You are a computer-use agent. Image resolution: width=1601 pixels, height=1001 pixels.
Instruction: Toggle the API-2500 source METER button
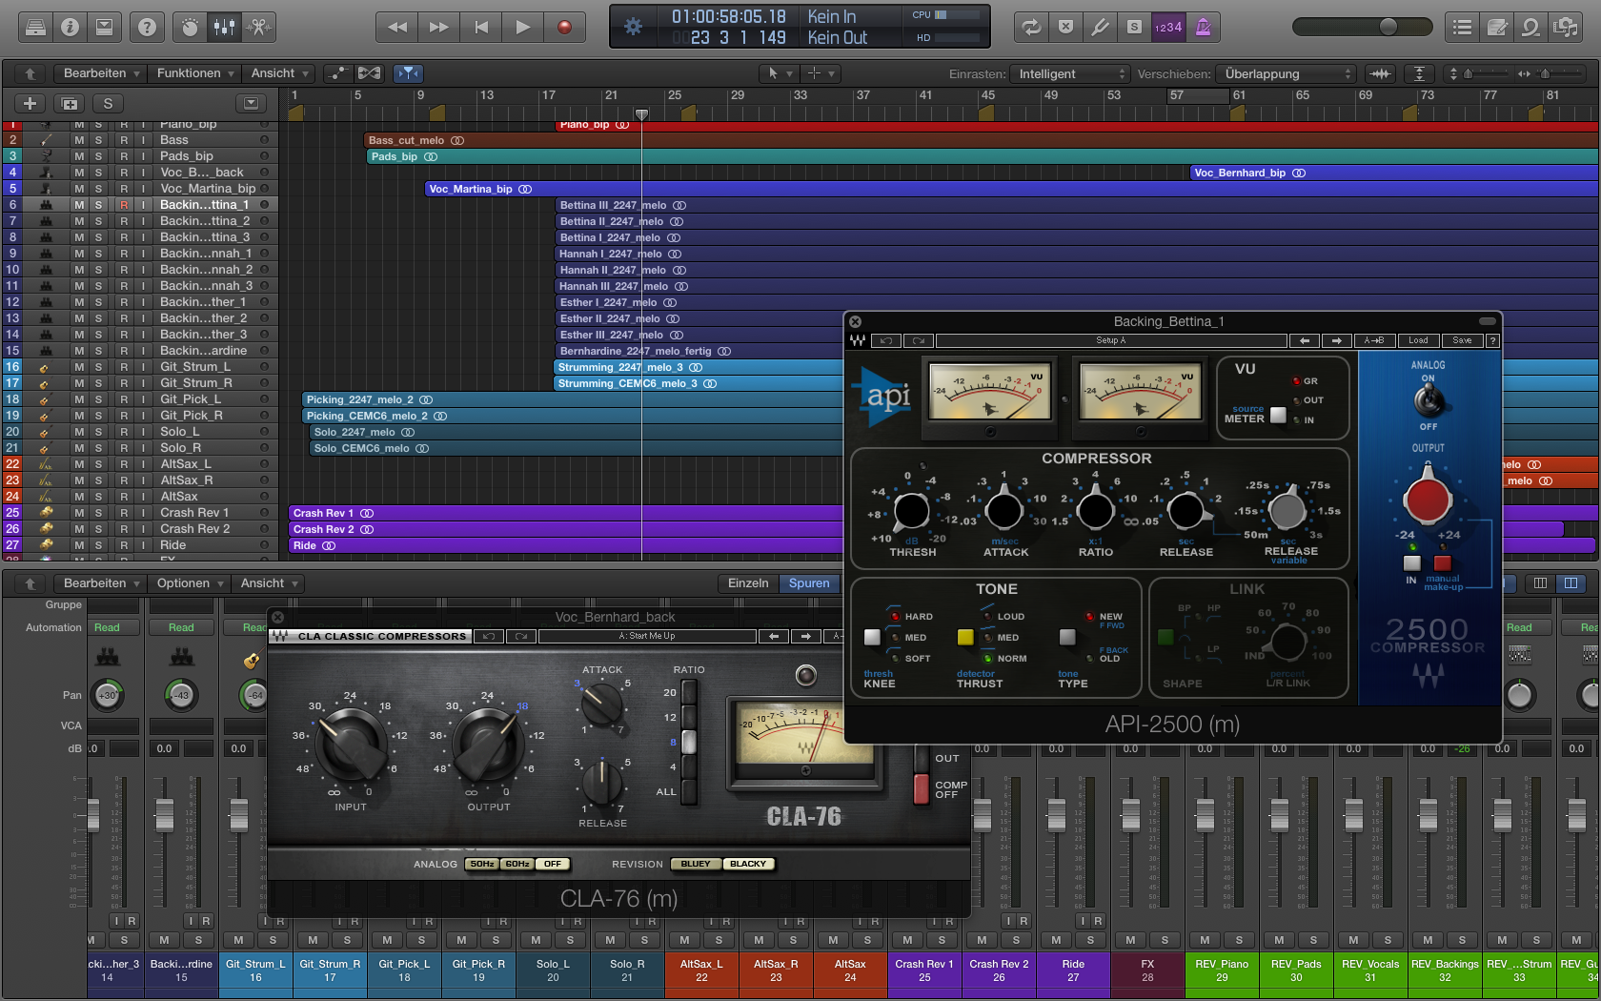[x=1278, y=415]
